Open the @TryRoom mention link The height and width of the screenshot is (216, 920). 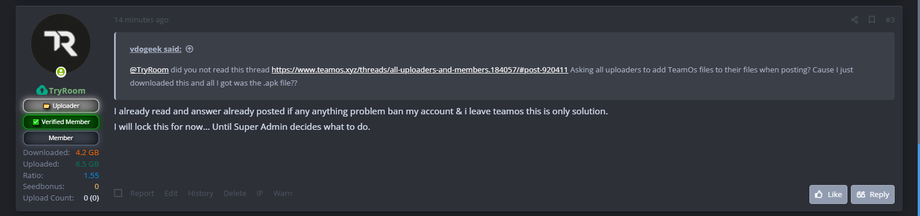[149, 70]
